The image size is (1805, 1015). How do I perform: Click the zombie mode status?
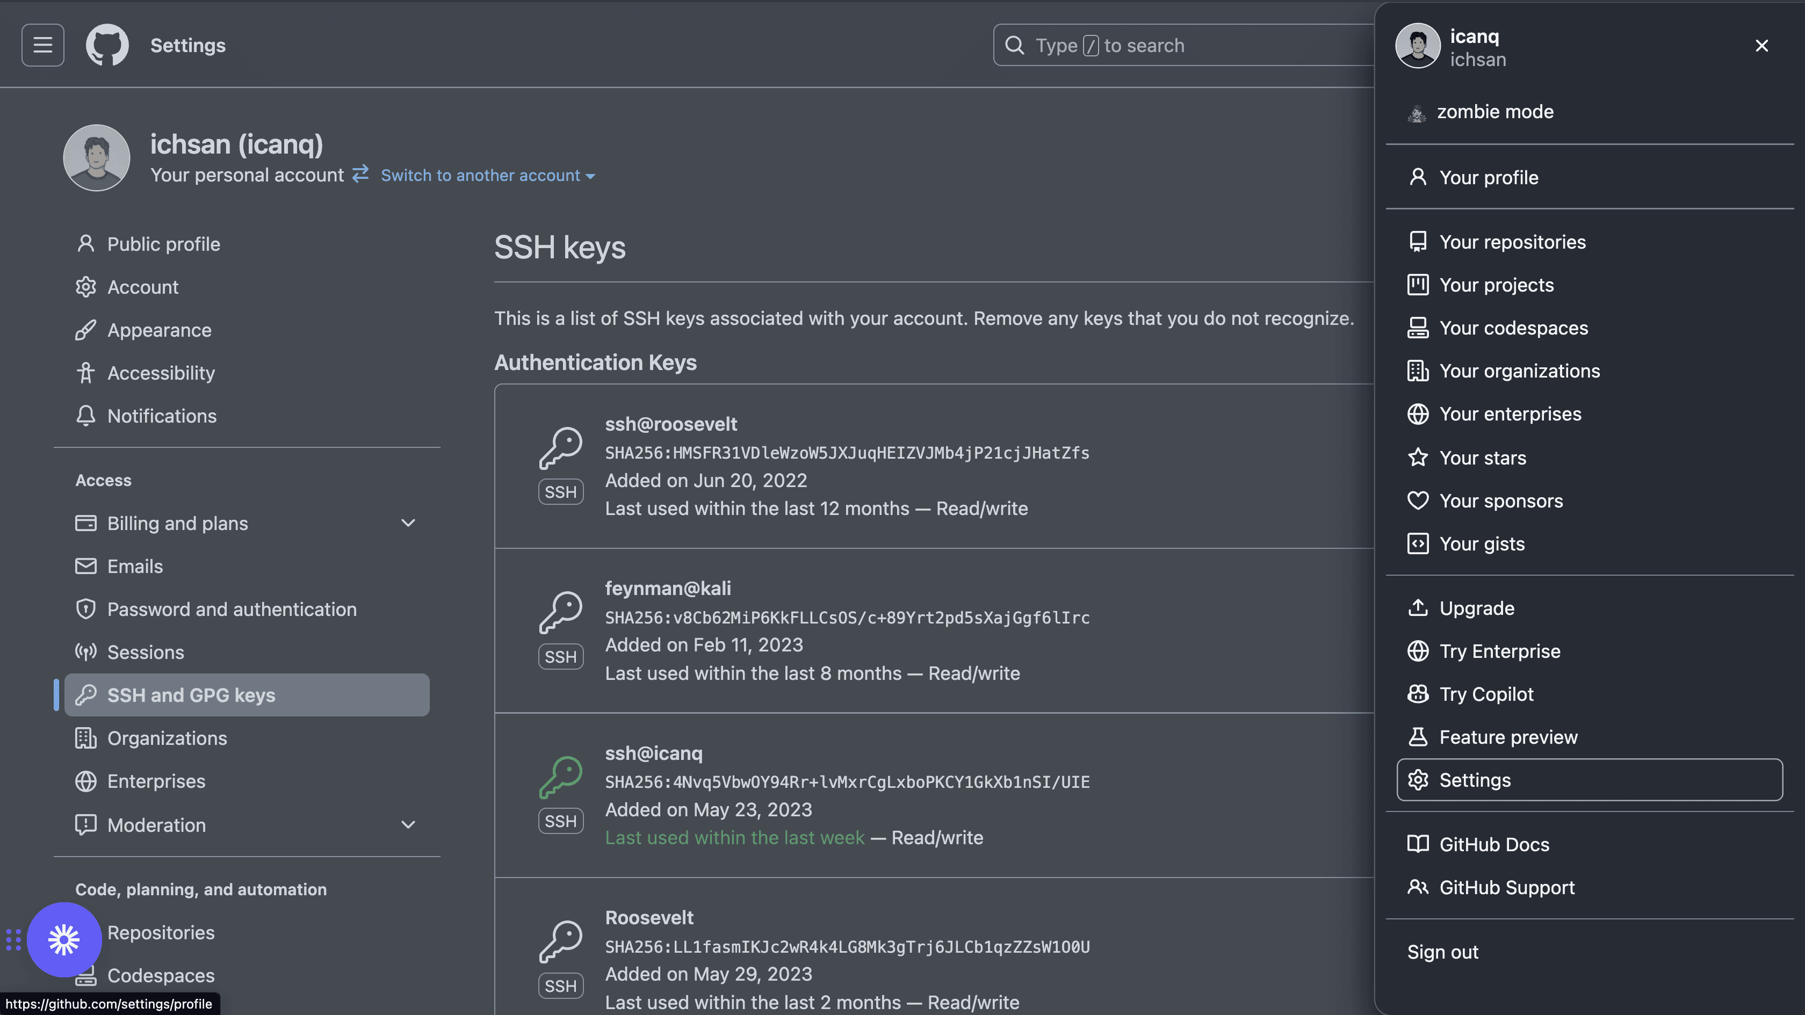1494,112
